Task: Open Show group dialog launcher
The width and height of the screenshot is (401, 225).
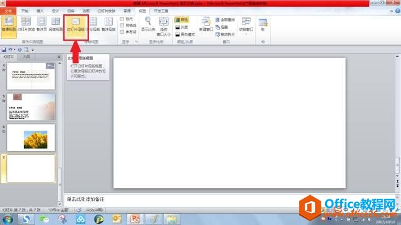Action: pos(137,42)
